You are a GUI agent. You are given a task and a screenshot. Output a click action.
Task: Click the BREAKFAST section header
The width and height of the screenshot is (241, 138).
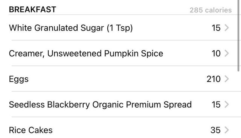(32, 9)
